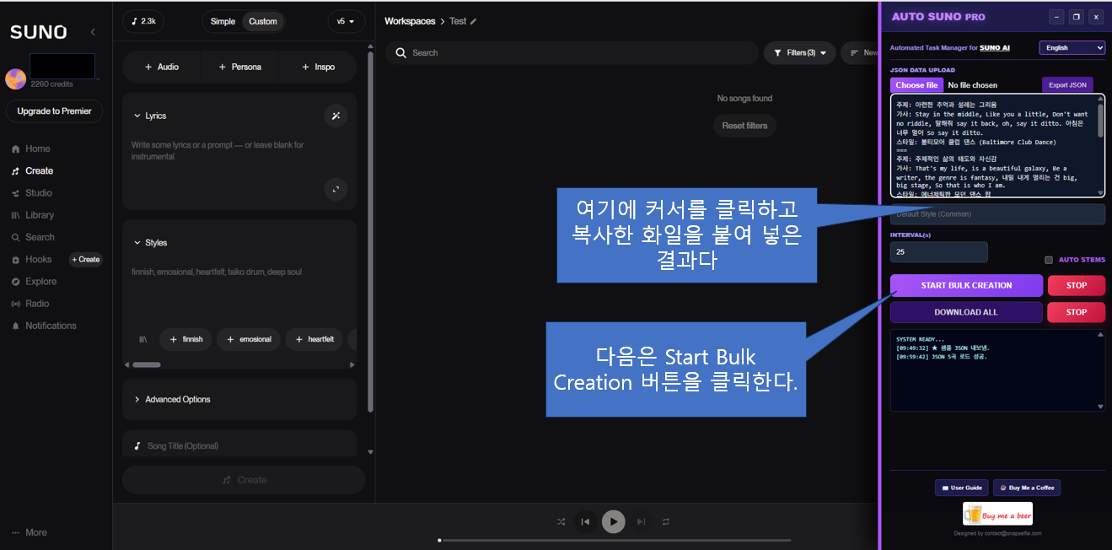The image size is (1112, 550).
Task: Select Create in the sidebar
Action: (x=32, y=170)
